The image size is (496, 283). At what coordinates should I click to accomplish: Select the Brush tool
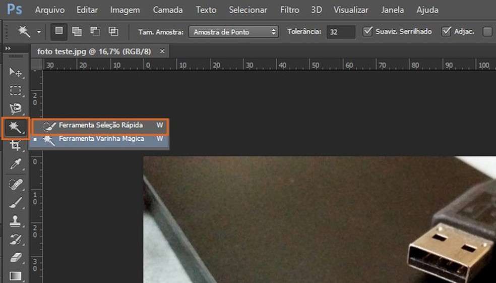click(16, 202)
